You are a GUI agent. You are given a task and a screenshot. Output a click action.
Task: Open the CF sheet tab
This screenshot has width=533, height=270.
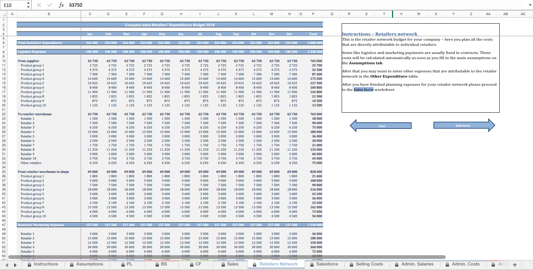tap(195, 264)
